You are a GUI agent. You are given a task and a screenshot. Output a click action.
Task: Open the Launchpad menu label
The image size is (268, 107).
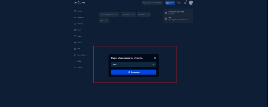(x=82, y=55)
